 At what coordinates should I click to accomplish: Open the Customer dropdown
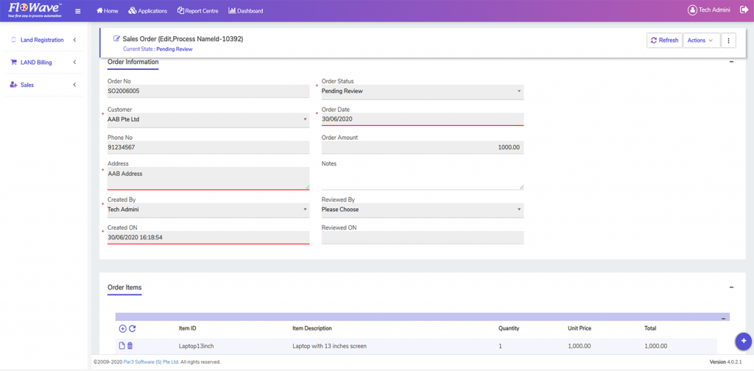208,120
